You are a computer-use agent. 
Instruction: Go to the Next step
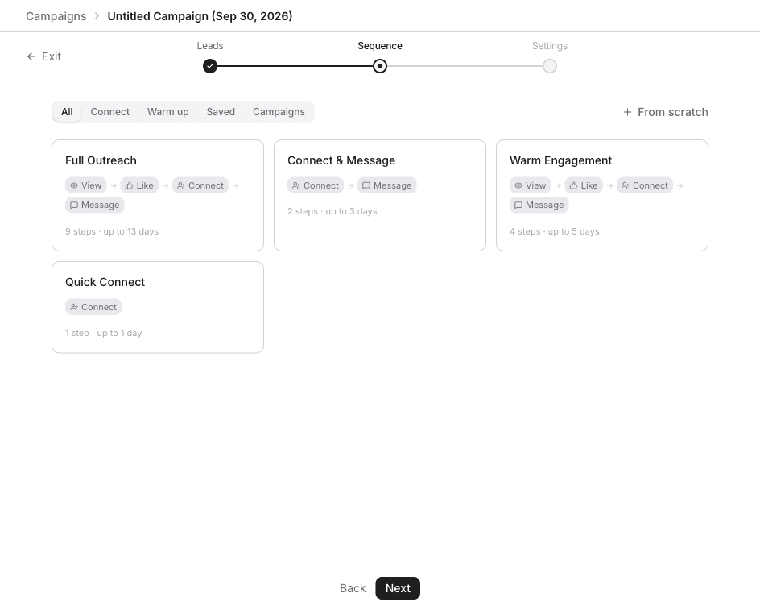coord(398,588)
